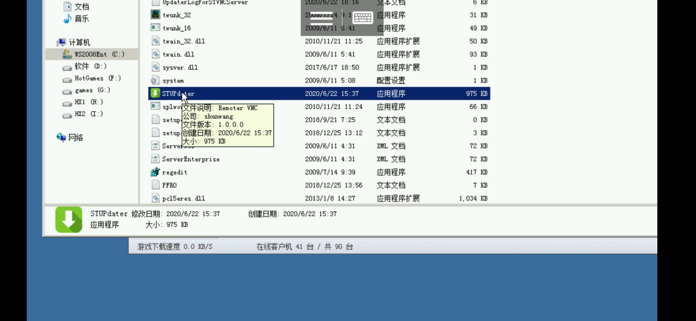Click the system configuration file icon
Screen dimensions: 696x321
[155, 81]
